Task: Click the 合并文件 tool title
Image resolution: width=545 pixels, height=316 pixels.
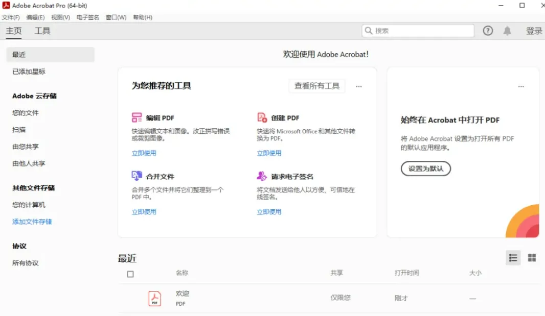Action: 160,177
